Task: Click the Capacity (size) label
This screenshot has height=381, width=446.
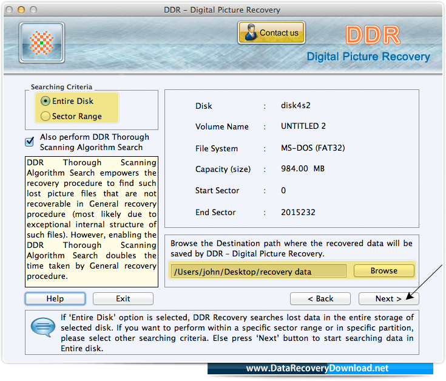Action: click(x=223, y=169)
